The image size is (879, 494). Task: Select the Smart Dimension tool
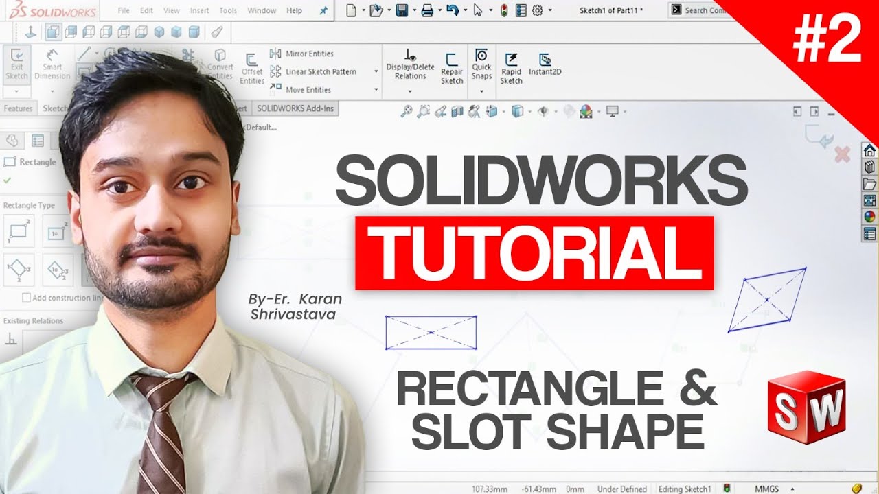click(x=52, y=64)
